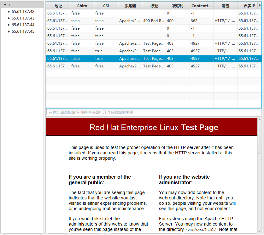
Task: Click the status code cell showing 400
Action: (178, 21)
